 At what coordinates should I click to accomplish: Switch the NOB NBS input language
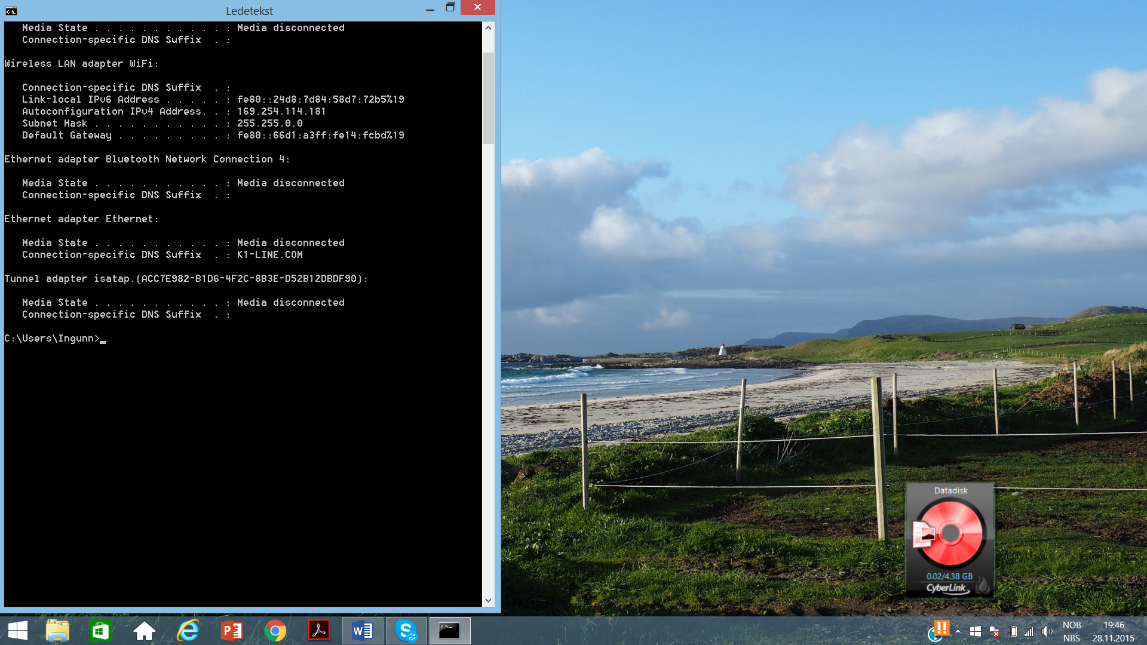point(1072,631)
